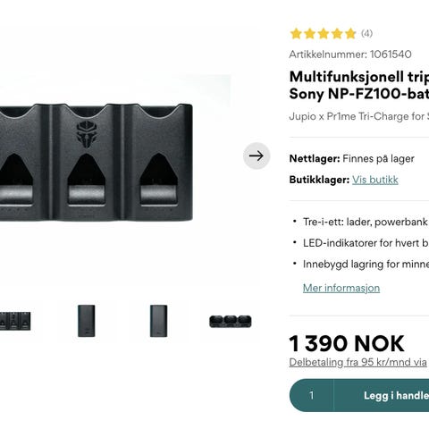The image size is (429, 429).
Task: Click the quantity field showing 1
Action: 312,395
